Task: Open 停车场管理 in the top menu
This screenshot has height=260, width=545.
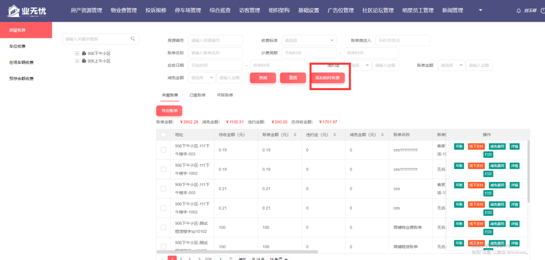Action: click(188, 11)
